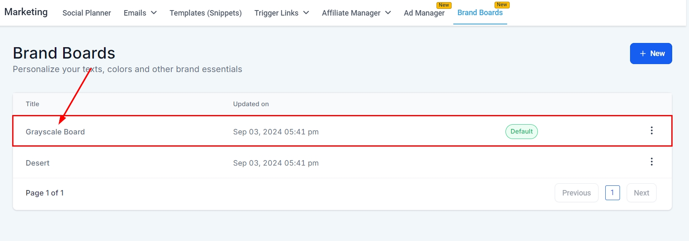The height and width of the screenshot is (241, 689).
Task: Click the New badge above Brand Boards
Action: (502, 5)
